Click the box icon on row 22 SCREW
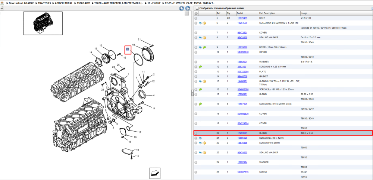 tap(204, 143)
